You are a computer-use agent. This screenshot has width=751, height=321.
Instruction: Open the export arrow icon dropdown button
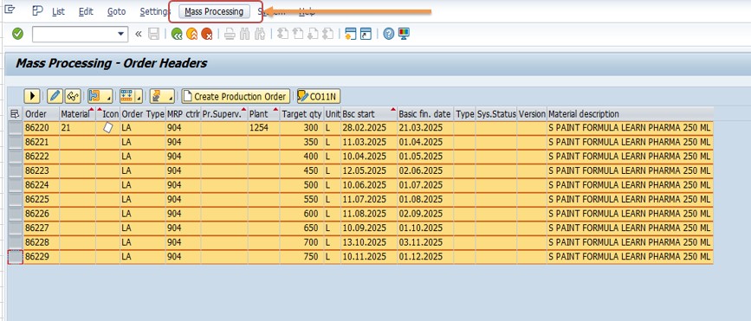coord(162,96)
